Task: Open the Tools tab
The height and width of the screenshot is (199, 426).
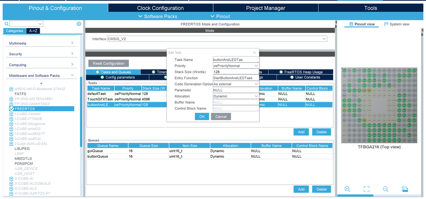Action: [x=371, y=8]
